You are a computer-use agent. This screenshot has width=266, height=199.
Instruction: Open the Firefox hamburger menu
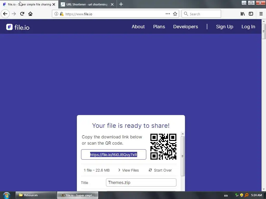point(261,14)
